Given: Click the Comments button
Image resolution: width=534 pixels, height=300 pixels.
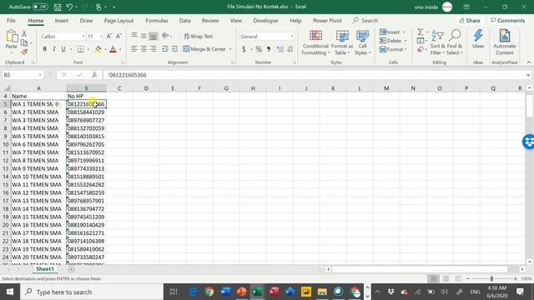Looking at the screenshot, I should [508, 20].
